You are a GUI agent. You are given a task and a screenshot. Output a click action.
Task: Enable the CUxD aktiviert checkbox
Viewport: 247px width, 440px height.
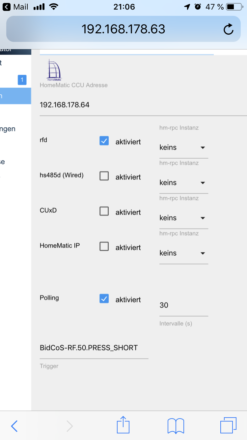[x=104, y=211]
